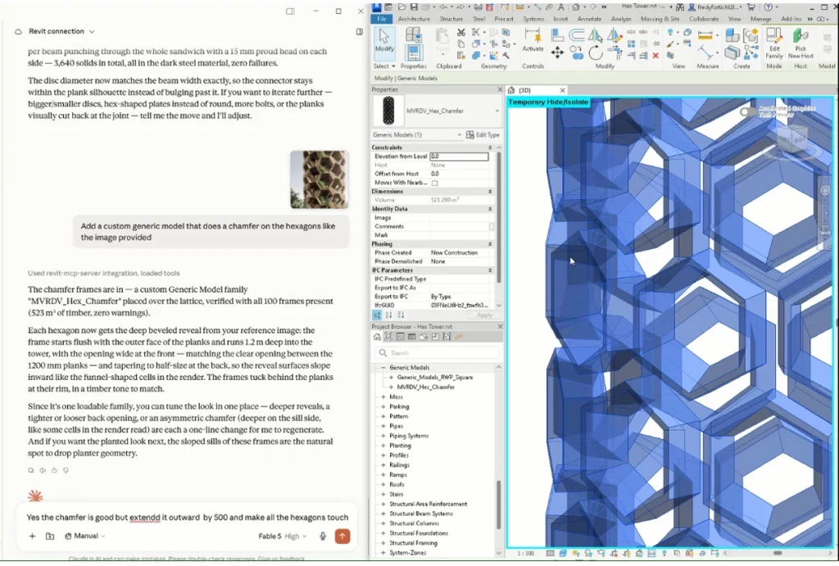This screenshot has height=566, width=839.
Task: Click the Offset tool icon in Modify panel
Action: [576, 35]
